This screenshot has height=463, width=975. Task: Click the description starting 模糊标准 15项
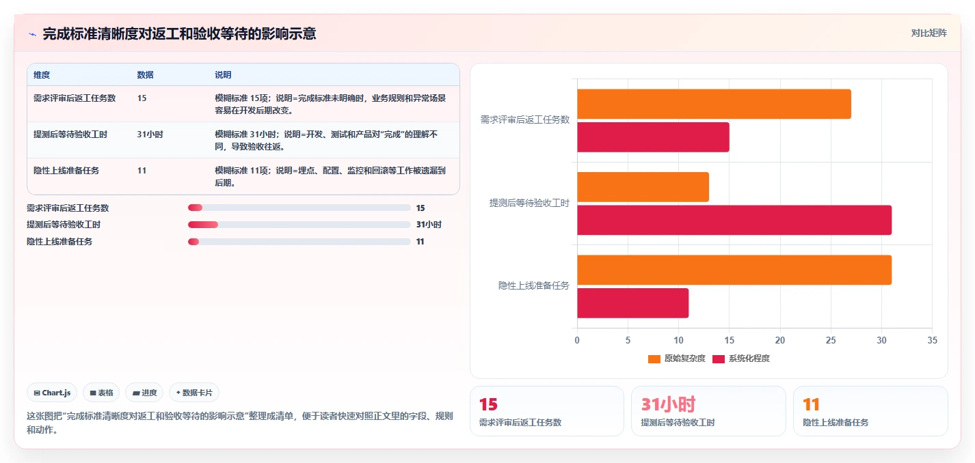(x=330, y=104)
